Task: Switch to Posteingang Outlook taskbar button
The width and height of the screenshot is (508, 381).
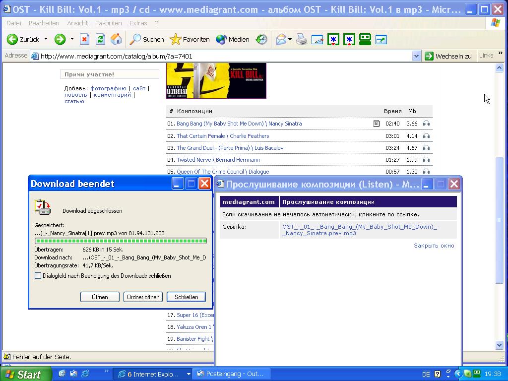Action: point(231,374)
